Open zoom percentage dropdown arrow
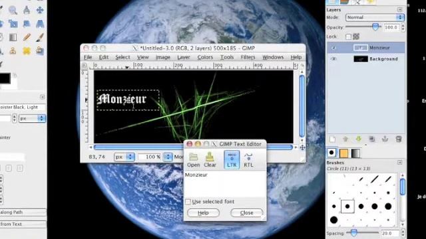This screenshot has width=426, height=239. click(x=168, y=157)
